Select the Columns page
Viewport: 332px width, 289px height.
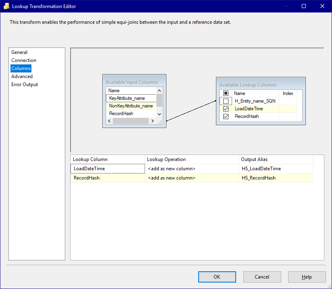coord(21,68)
